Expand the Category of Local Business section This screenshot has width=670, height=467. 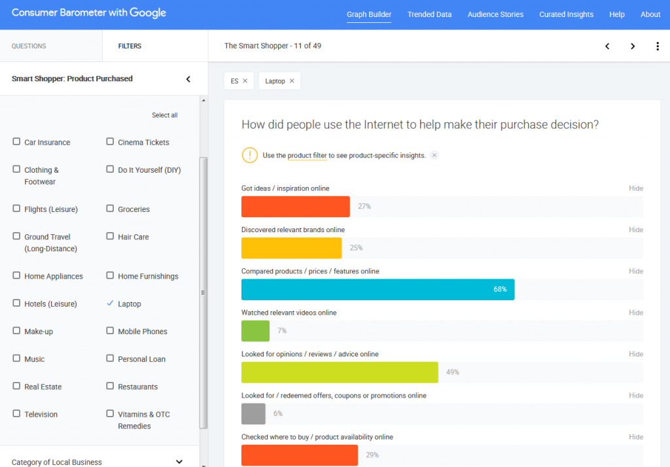179,462
